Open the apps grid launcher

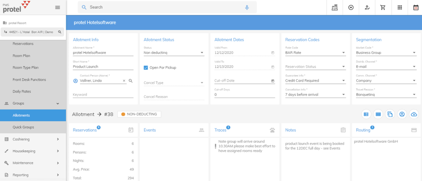pyautogui.click(x=400, y=8)
